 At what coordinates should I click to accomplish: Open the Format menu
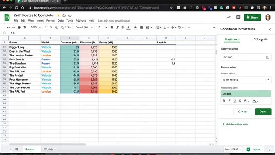click(51, 21)
